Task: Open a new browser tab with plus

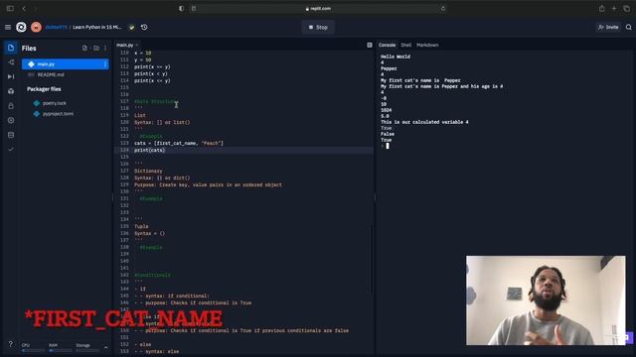Action: click(x=614, y=9)
